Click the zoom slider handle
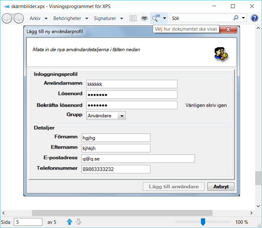The width and height of the screenshot is (262, 228). [203, 222]
